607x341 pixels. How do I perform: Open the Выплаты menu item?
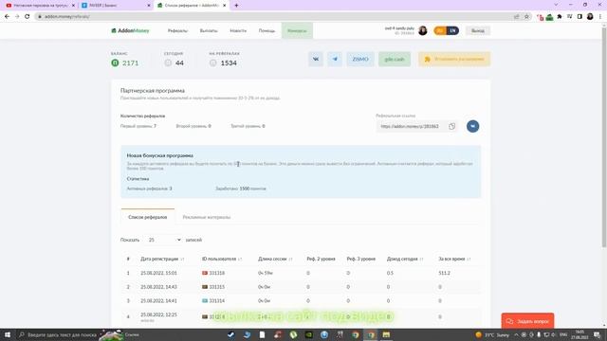click(x=209, y=30)
